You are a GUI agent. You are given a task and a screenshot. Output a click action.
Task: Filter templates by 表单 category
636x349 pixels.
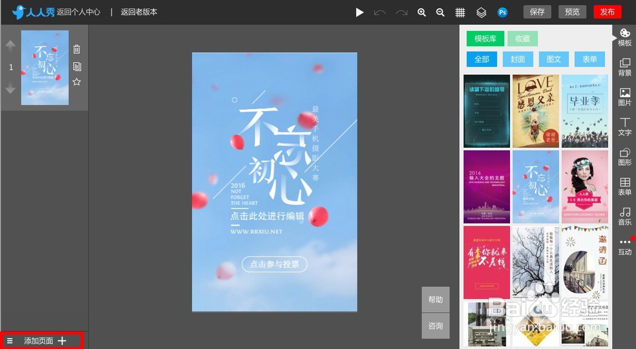click(590, 59)
